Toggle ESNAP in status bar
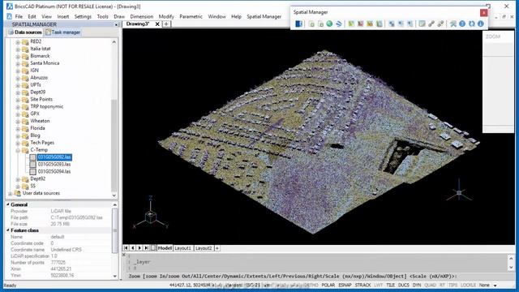The height and width of the screenshot is (292, 519). point(345,285)
